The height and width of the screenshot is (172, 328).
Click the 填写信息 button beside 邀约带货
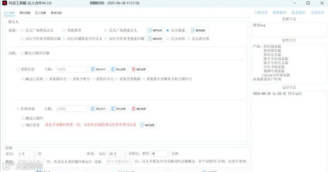147,125
